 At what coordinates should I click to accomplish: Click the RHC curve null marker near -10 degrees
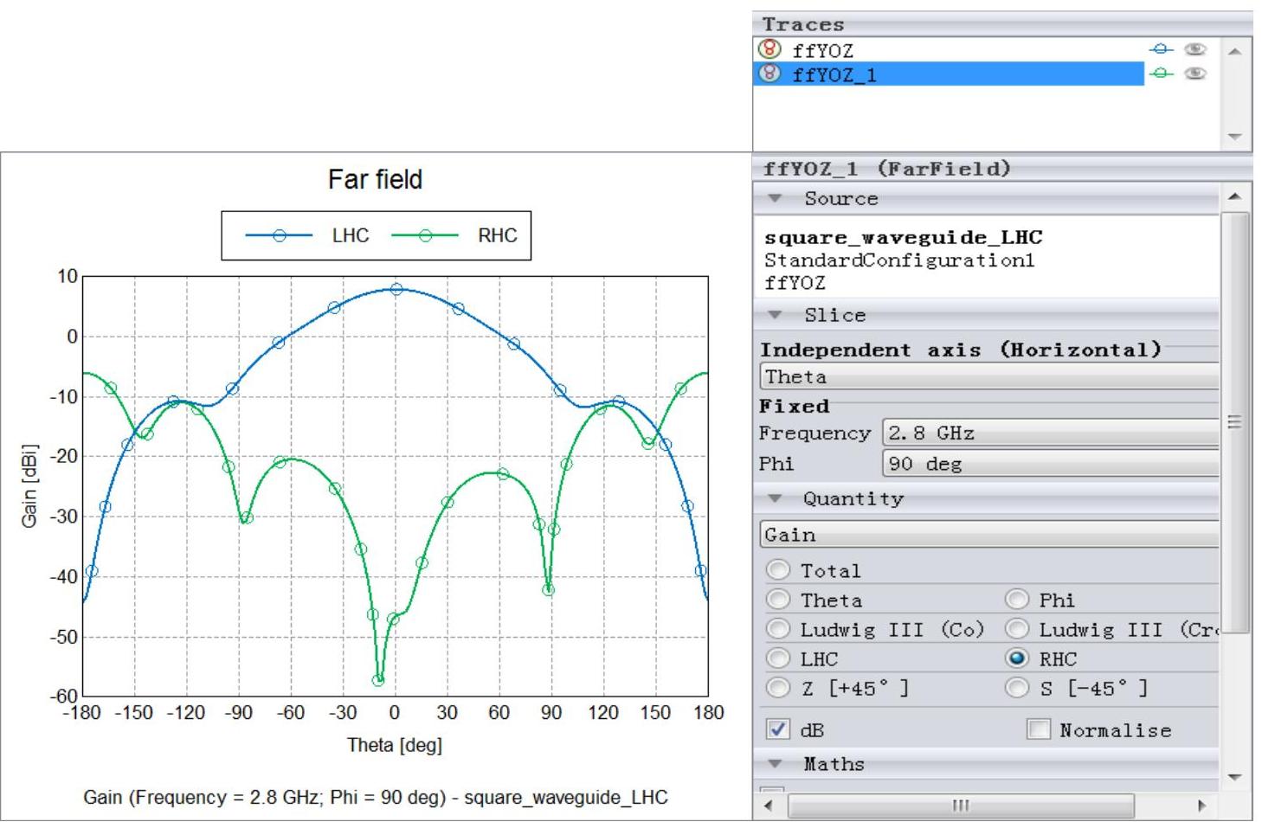[378, 680]
